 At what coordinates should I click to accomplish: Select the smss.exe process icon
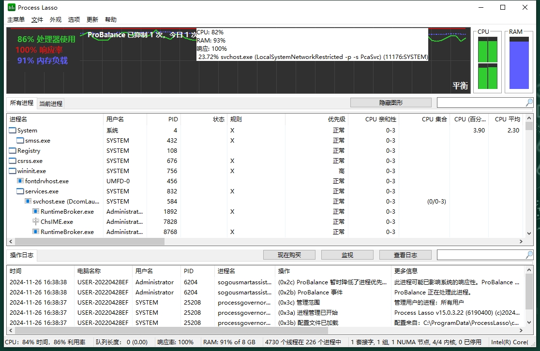20,140
